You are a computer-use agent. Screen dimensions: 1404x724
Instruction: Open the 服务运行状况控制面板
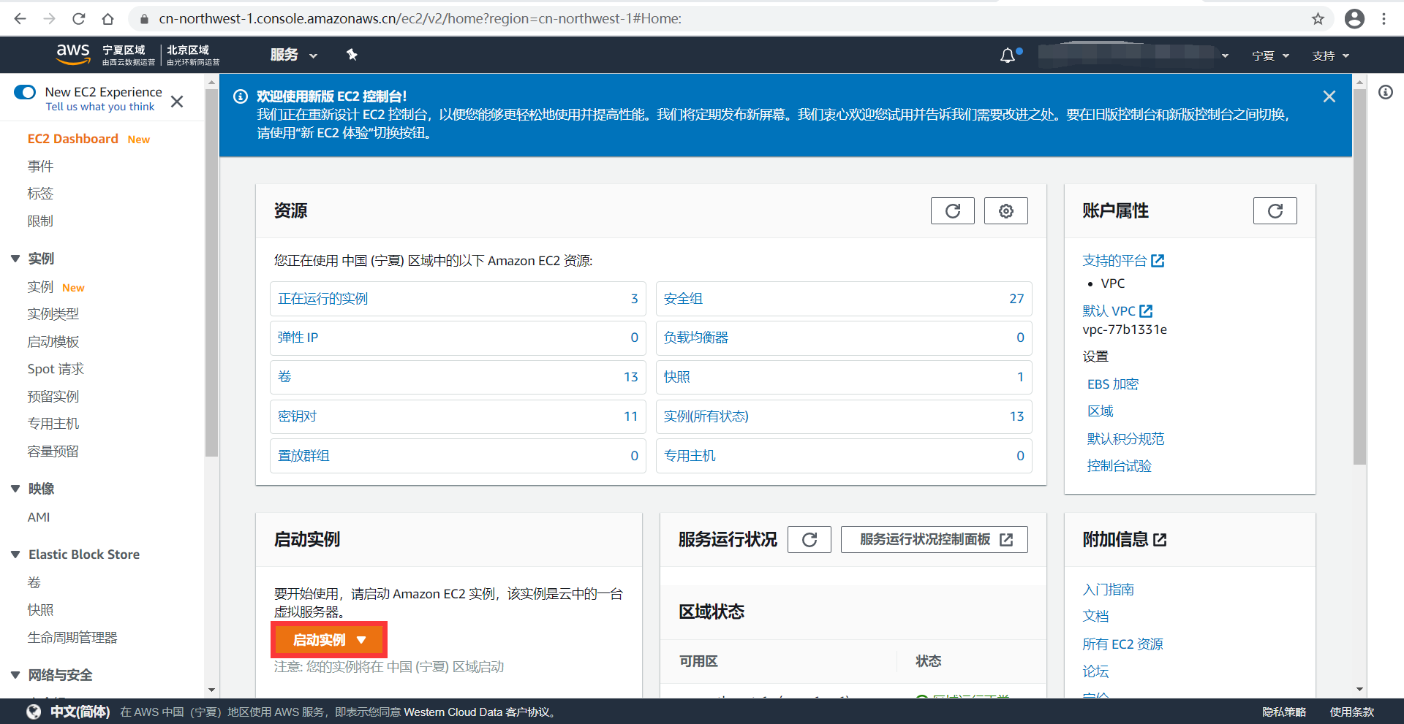934,539
